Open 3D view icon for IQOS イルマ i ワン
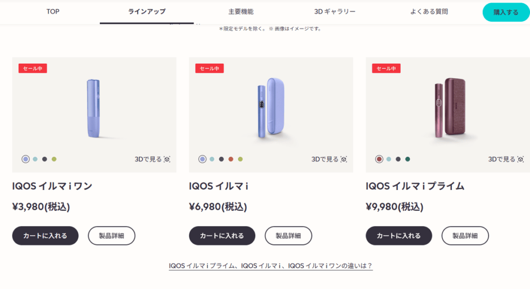Image resolution: width=530 pixels, height=289 pixels. point(167,159)
